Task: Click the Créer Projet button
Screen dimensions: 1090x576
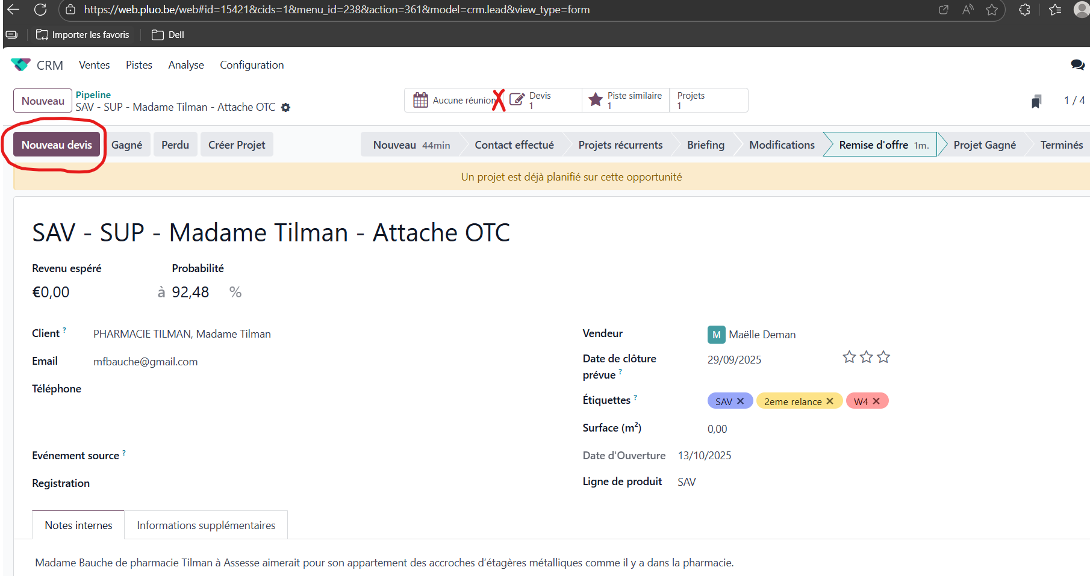Action: pyautogui.click(x=237, y=145)
